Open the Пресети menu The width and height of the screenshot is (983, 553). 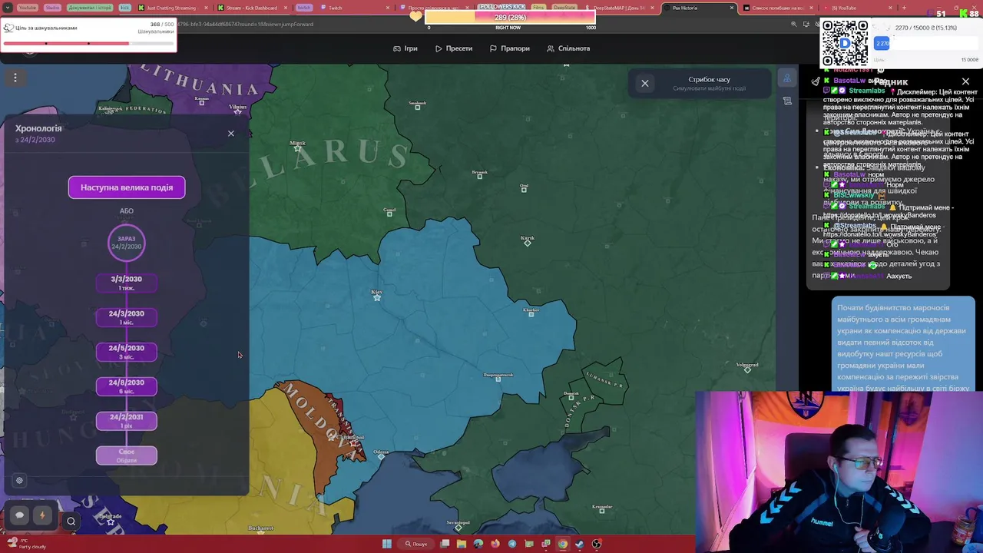tap(454, 48)
